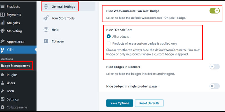The height and width of the screenshot is (112, 225).
Task: Enable Hide badges in single product pages
Action: (215, 86)
